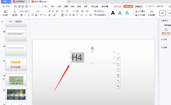The image size is (171, 105).
Task: Switch to the Outline view tab in slide panel
Action: click(x=11, y=22)
